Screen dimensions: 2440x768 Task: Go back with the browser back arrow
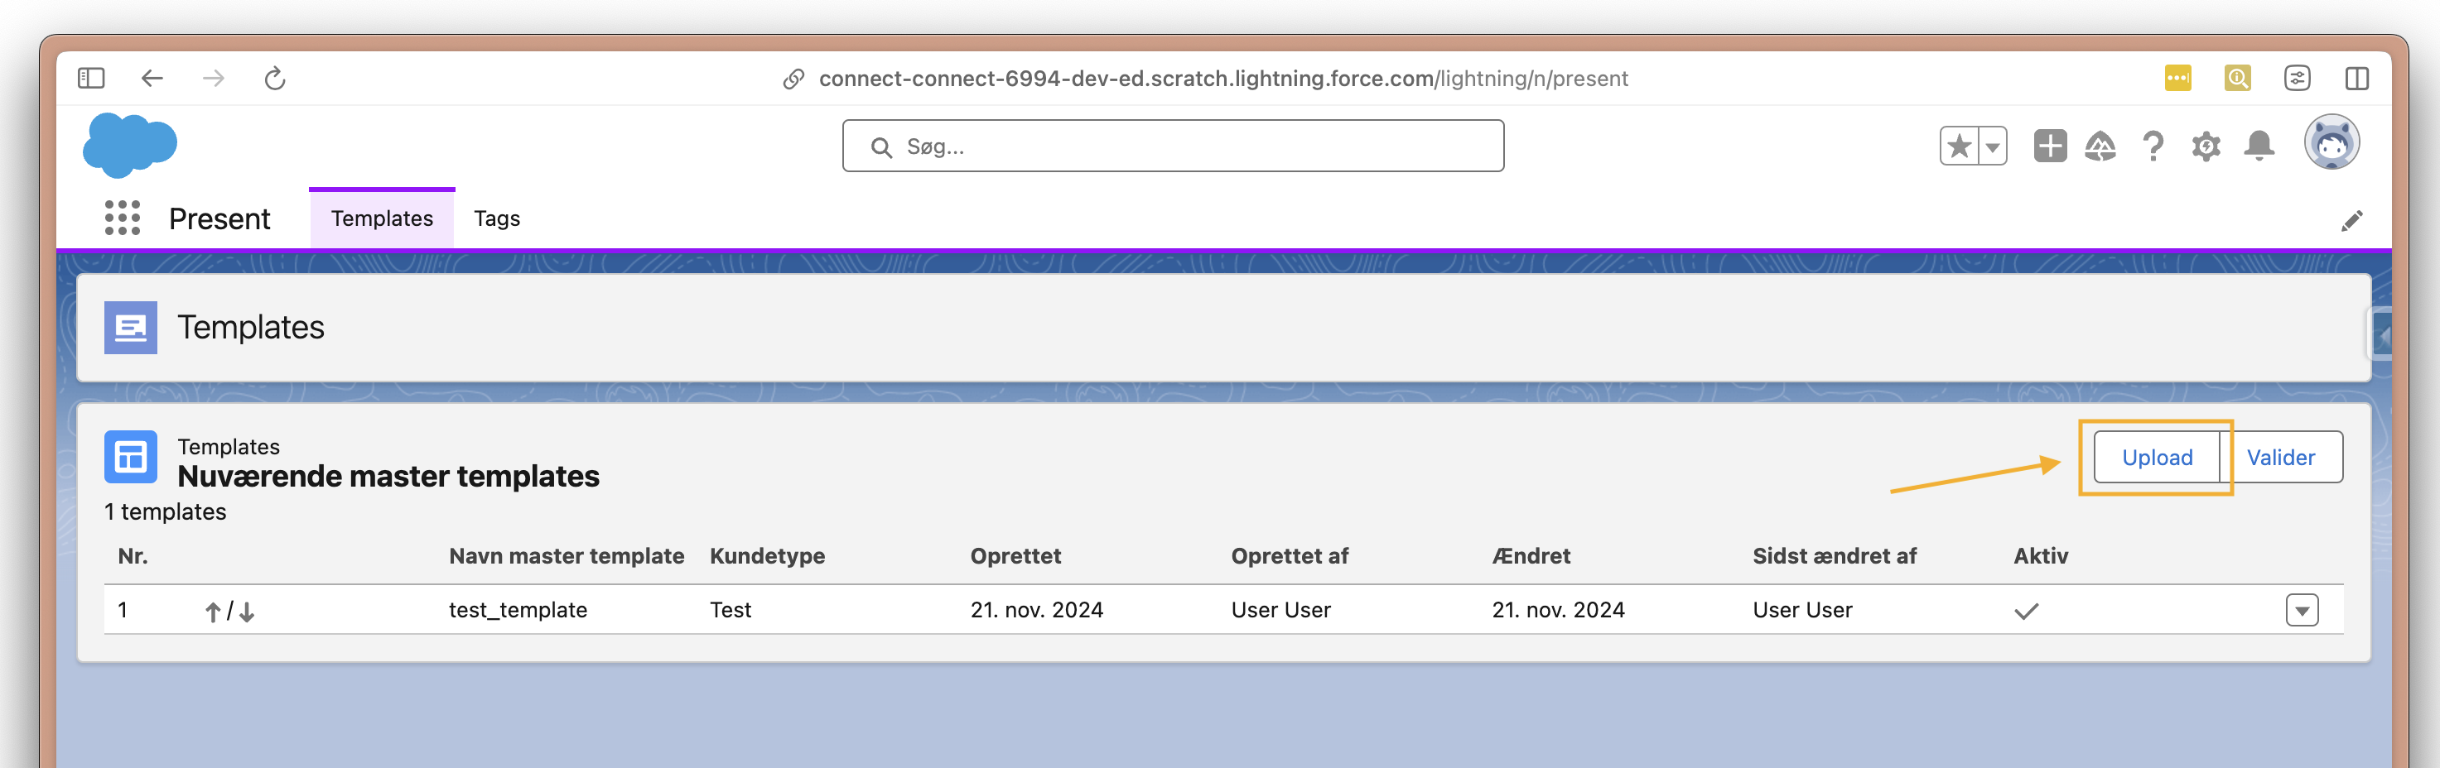coord(152,78)
